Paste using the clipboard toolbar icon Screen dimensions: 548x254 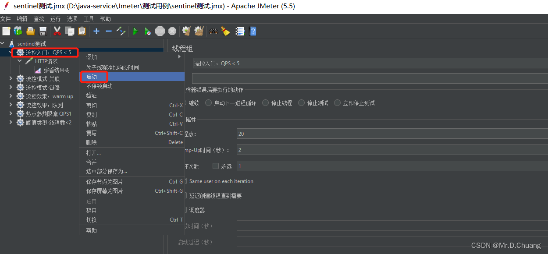click(82, 31)
